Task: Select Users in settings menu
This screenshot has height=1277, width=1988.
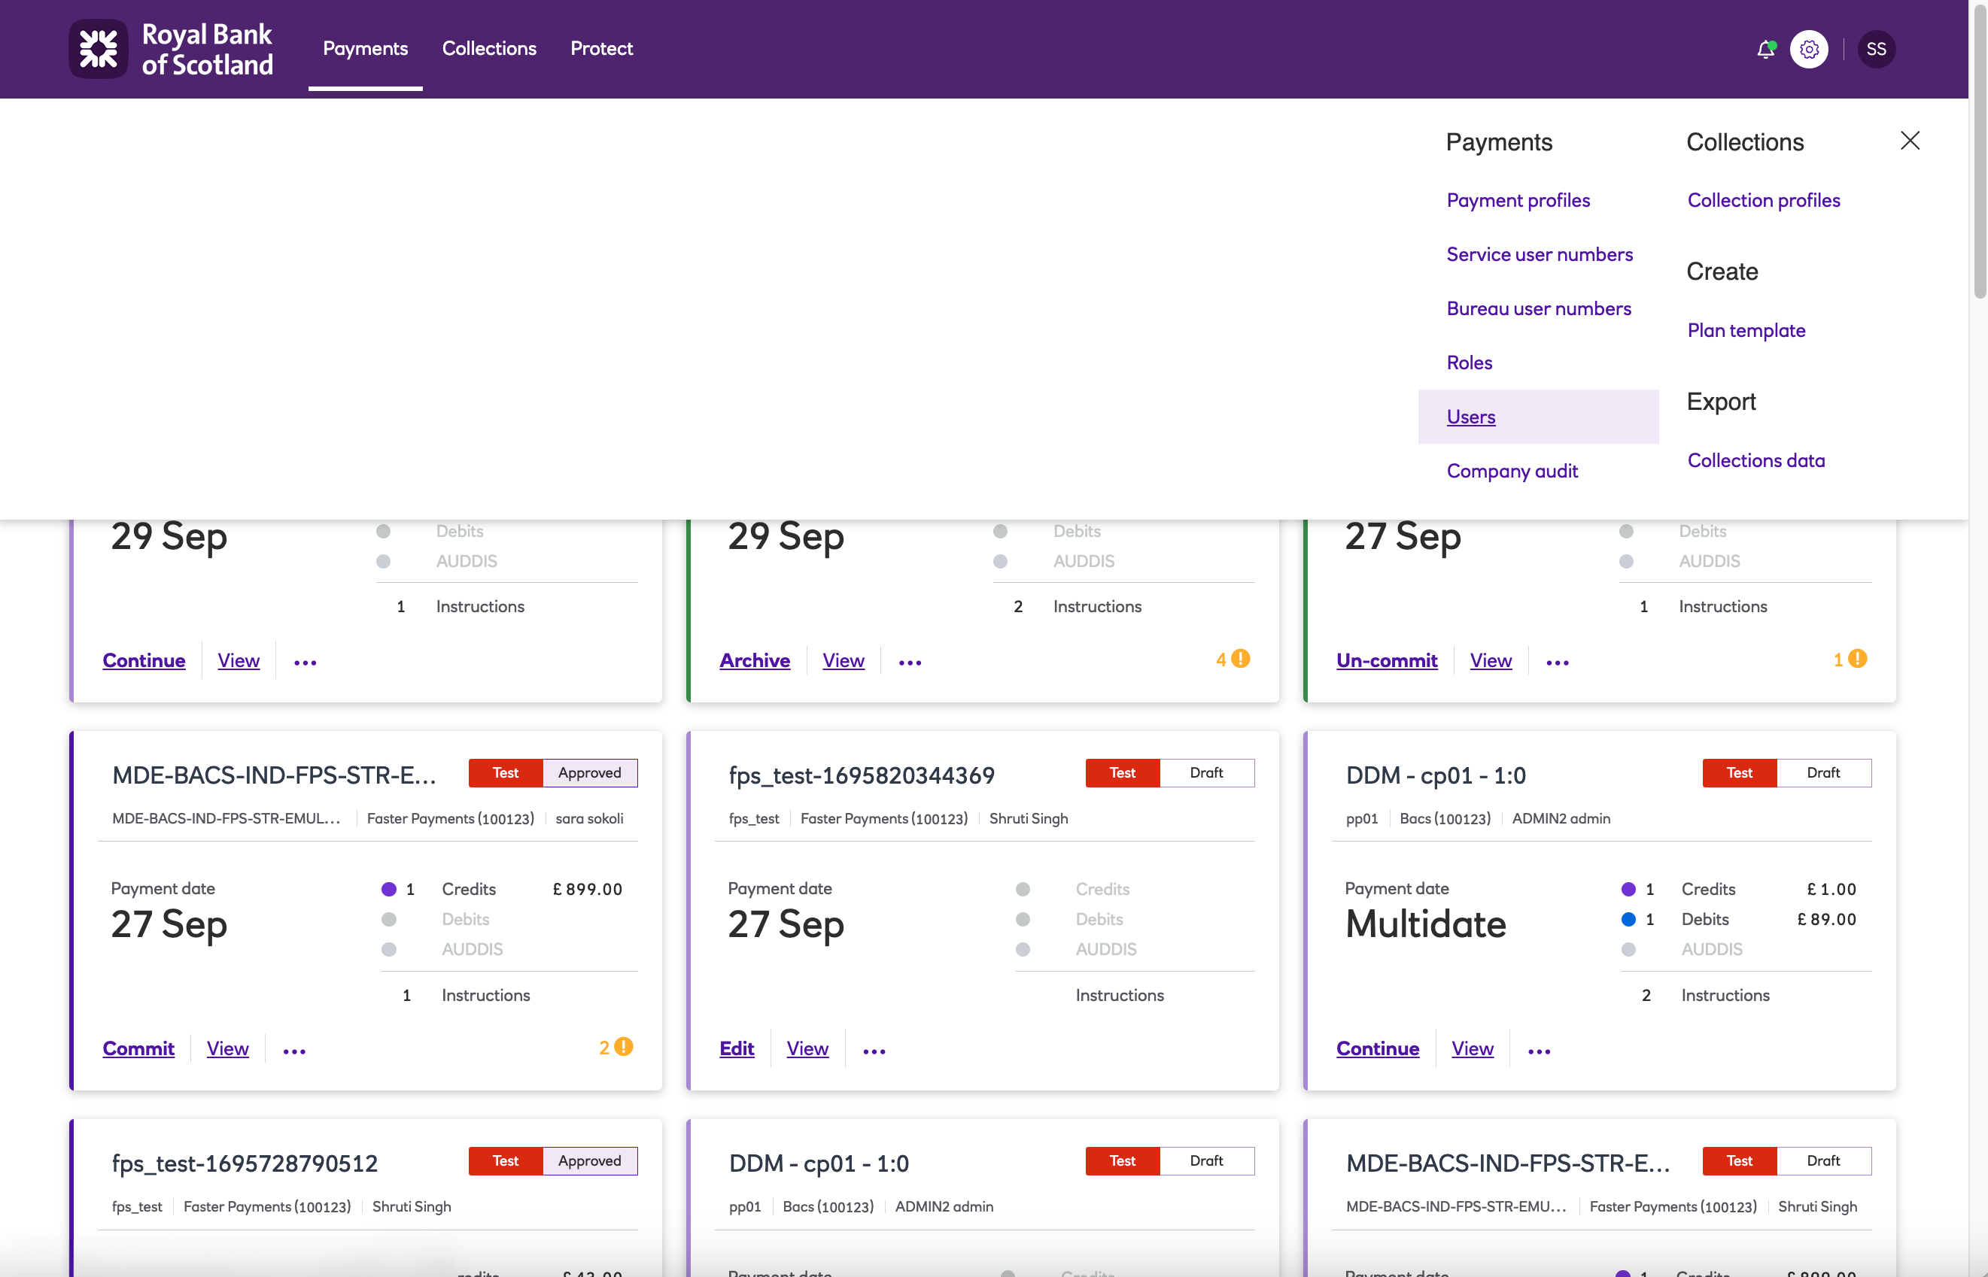Action: pos(1537,417)
